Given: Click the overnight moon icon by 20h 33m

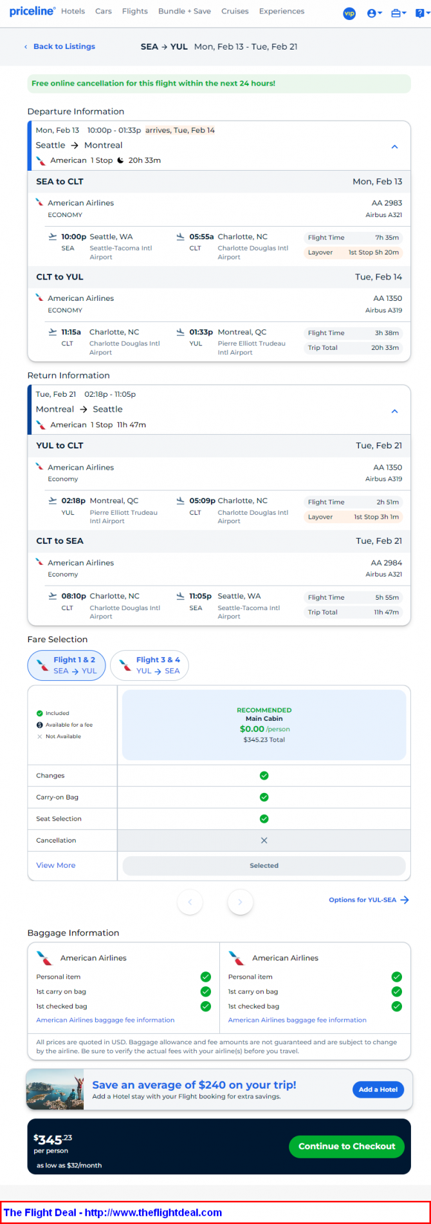Looking at the screenshot, I should click(x=120, y=160).
